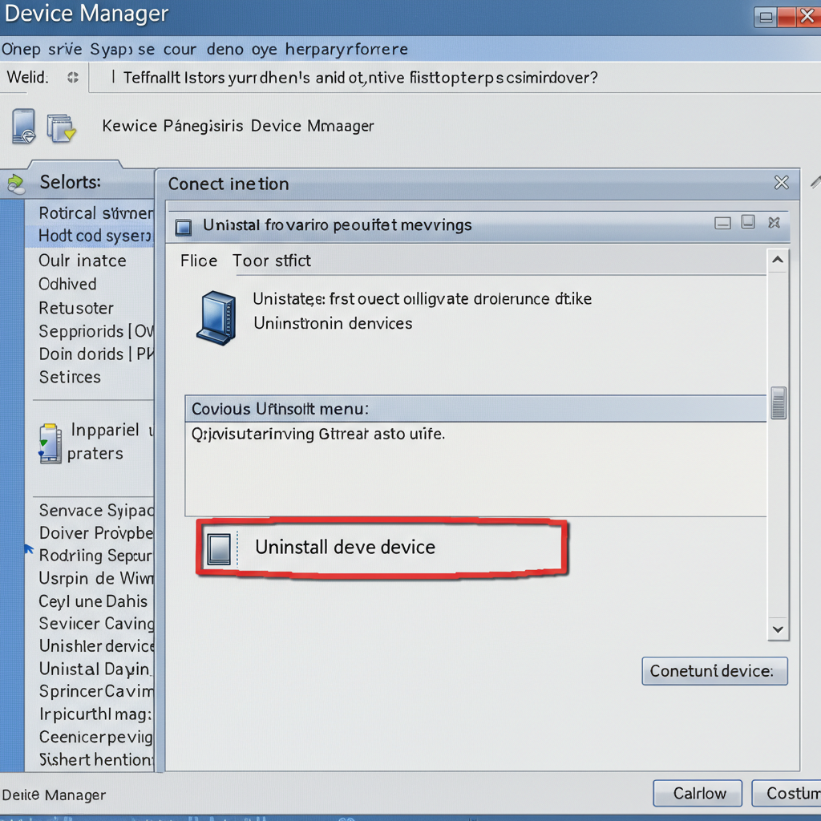Click the Welid label in toolbar
This screenshot has width=821, height=821.
click(x=27, y=78)
